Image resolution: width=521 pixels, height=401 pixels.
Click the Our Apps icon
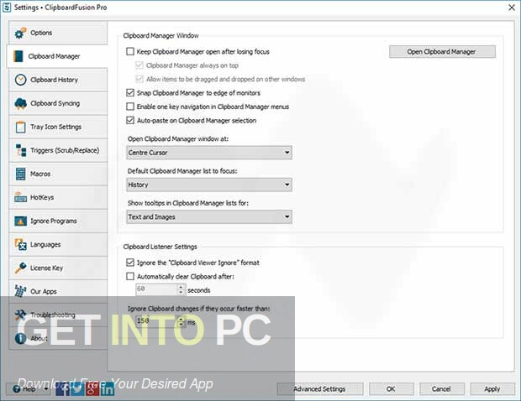(x=20, y=291)
